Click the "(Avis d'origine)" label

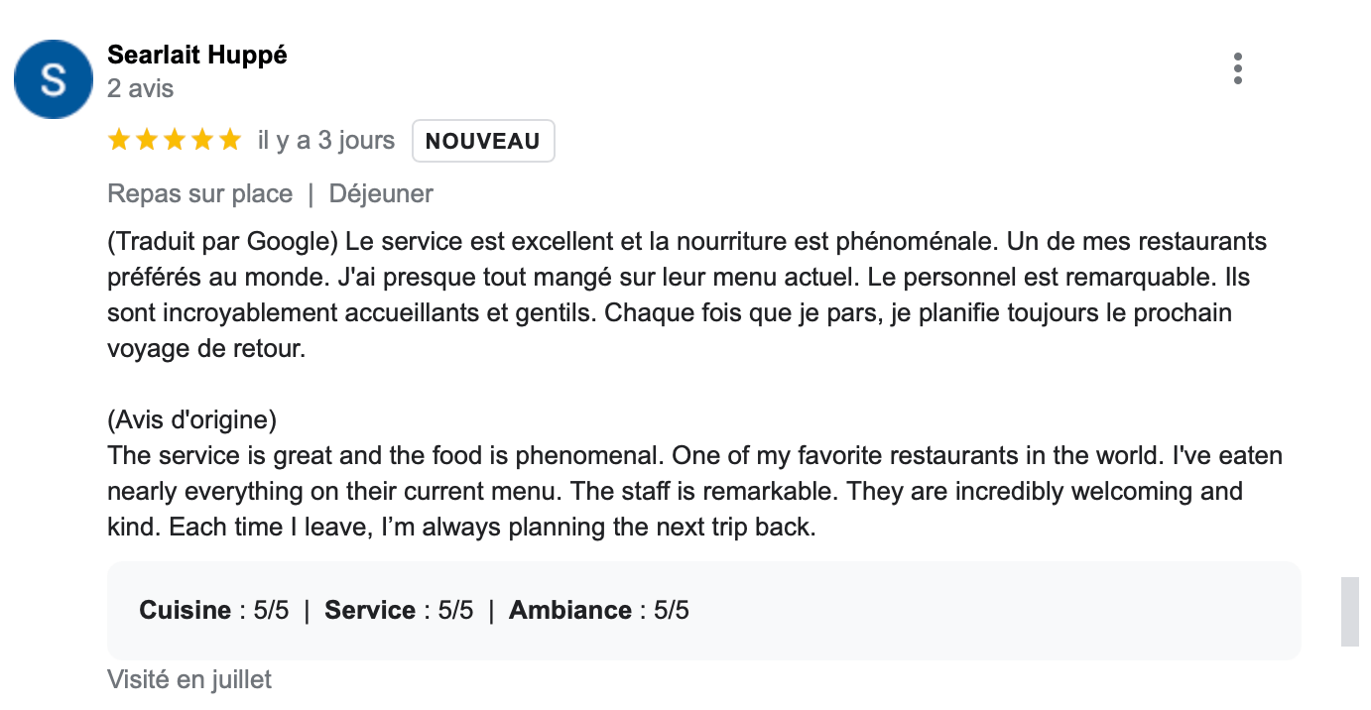(191, 420)
